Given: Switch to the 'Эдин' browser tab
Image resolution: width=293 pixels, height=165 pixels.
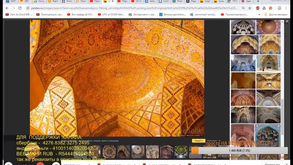Looking at the screenshot, I should 247,1.
